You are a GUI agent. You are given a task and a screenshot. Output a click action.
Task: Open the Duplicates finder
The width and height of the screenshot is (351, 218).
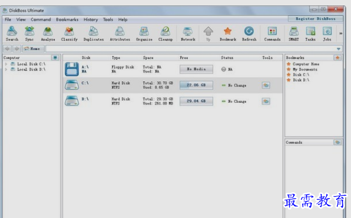click(x=93, y=33)
